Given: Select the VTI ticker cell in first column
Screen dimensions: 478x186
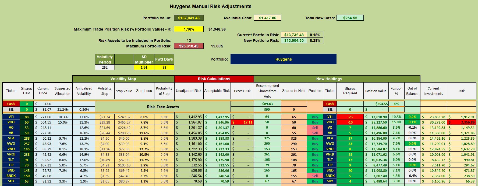Looking at the screenshot, I should pos(11,117).
